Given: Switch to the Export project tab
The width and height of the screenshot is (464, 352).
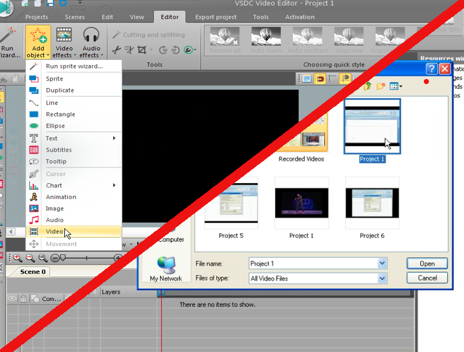Looking at the screenshot, I should (216, 17).
